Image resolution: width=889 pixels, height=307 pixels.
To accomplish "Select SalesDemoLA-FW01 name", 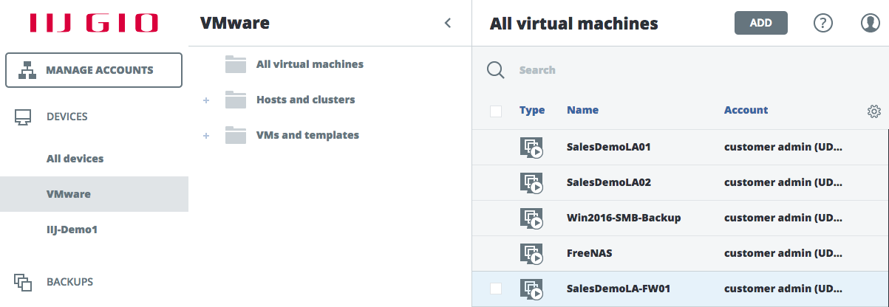I will pos(619,289).
